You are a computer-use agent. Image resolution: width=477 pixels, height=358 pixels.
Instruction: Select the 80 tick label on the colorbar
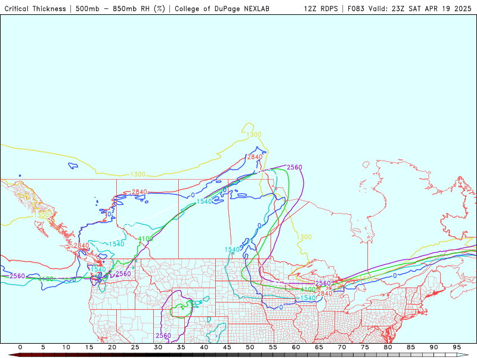(x=388, y=347)
